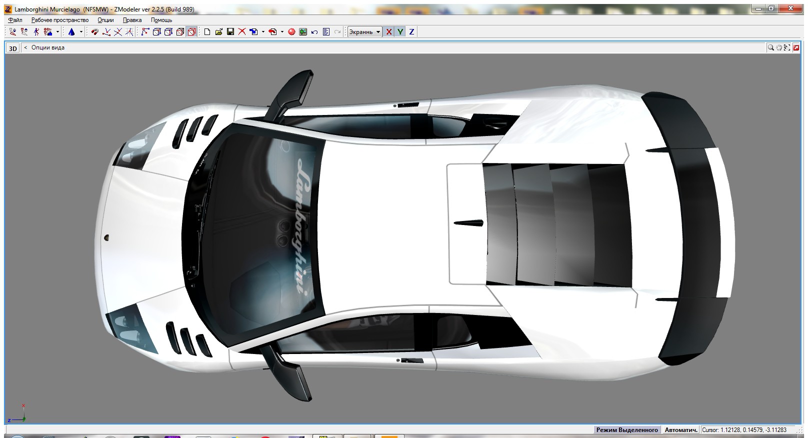Click the red and blue objects-level icon
808x438 pixels.
48,32
